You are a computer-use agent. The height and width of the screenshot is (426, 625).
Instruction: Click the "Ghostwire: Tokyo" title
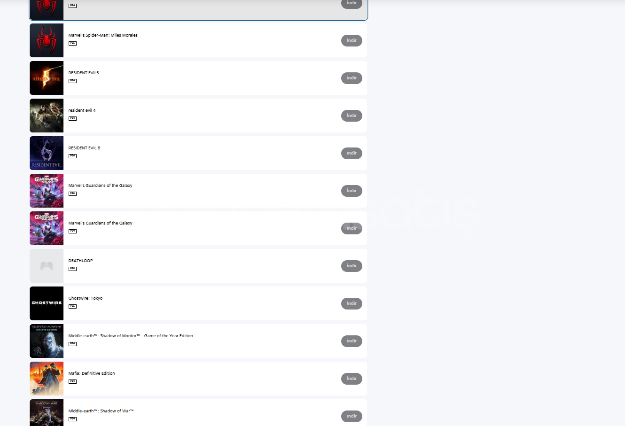click(x=86, y=298)
